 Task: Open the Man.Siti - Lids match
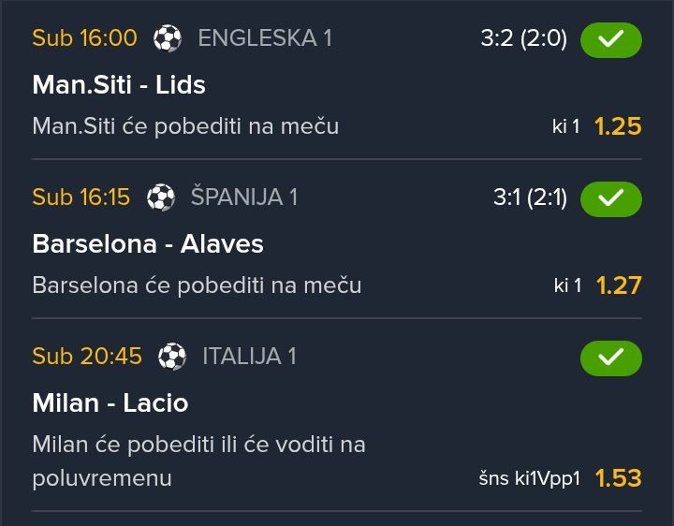tap(119, 85)
